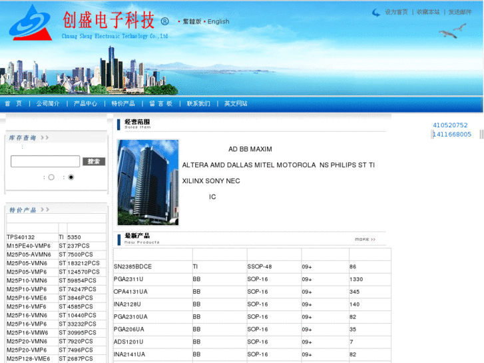The height and width of the screenshot is (363, 484).
Task: Select M25P16-VMN6 row entry
Action: tap(27, 315)
